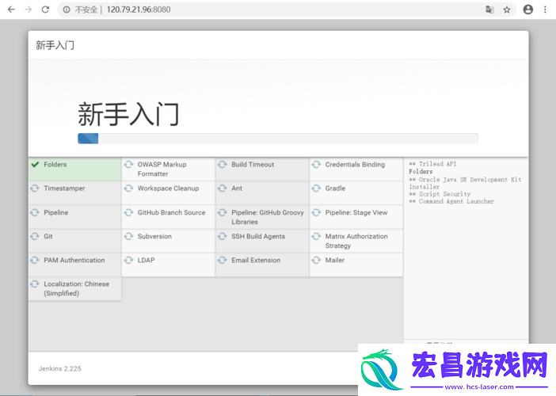Click the sync icon beside Localization: Chinese
The height and width of the screenshot is (396, 556).
(x=35, y=284)
